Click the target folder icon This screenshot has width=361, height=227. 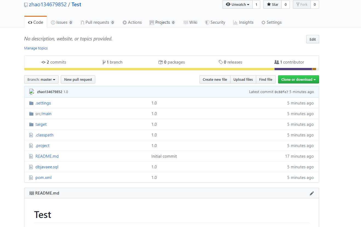click(31, 124)
